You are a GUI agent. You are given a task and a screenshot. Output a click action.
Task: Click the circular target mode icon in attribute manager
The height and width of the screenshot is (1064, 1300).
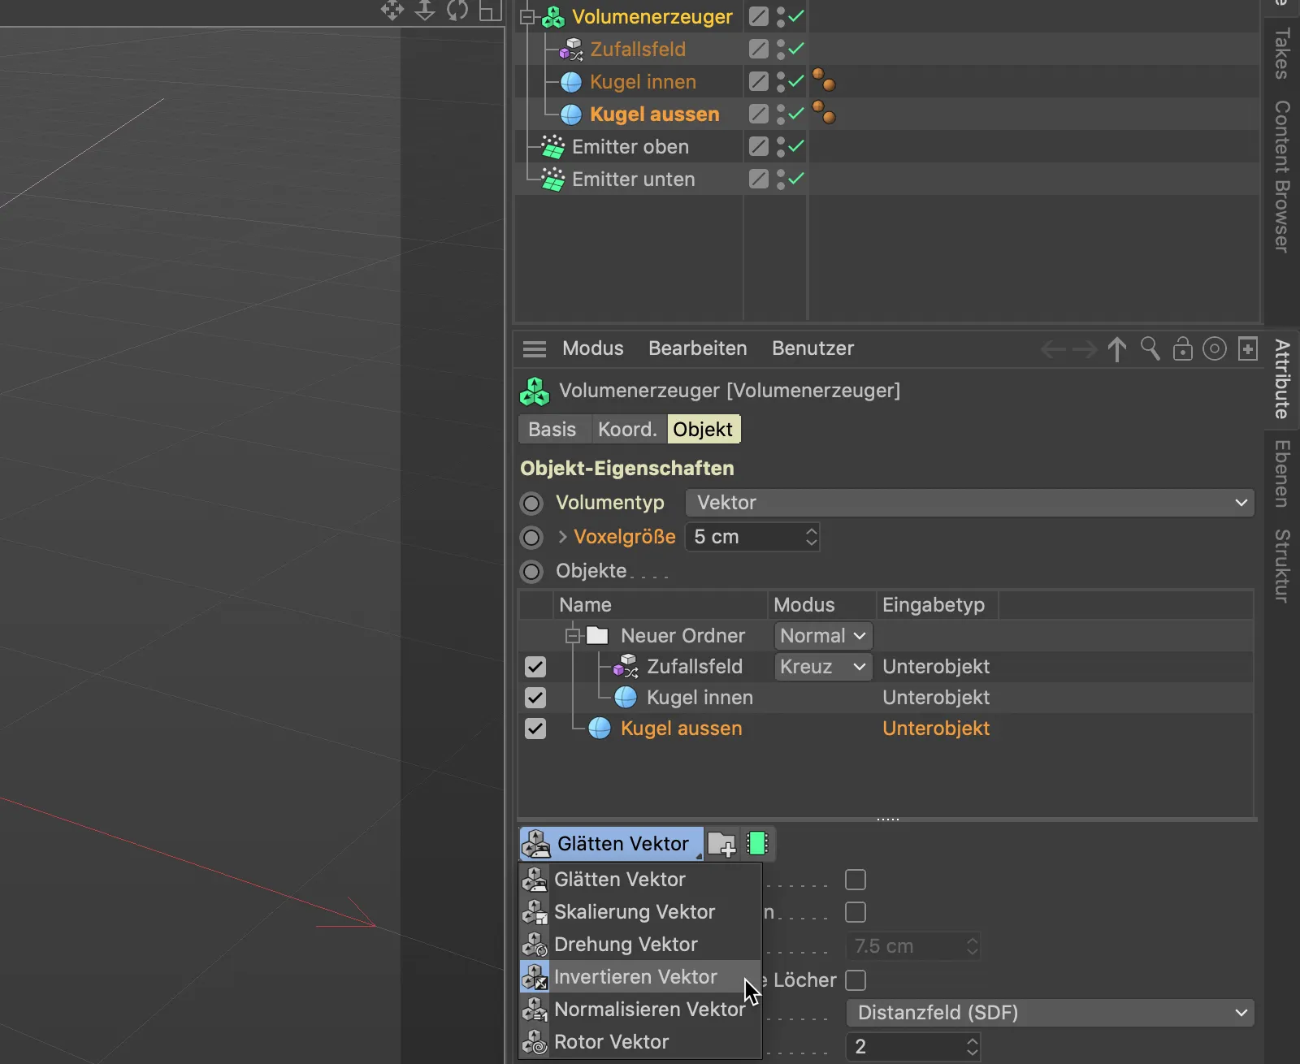coord(1215,349)
